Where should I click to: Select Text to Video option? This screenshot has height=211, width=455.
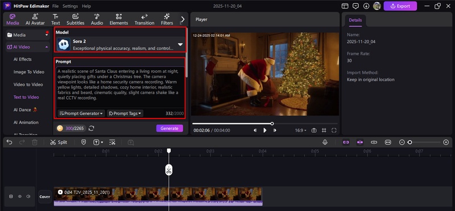pyautogui.click(x=26, y=97)
